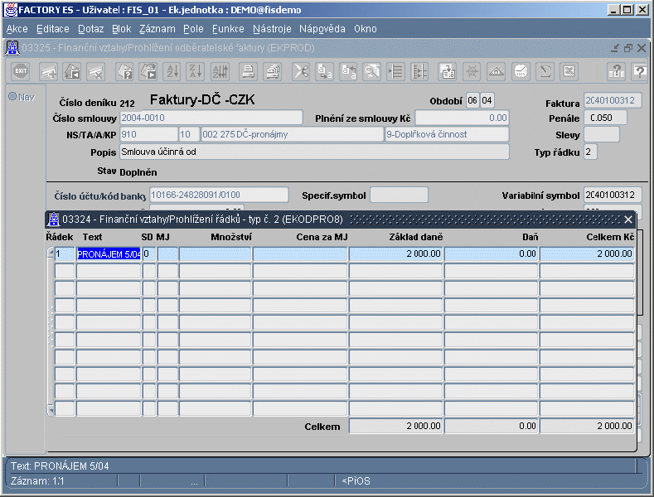This screenshot has height=497, width=654.
Task: Click the context help question-mark blocks icon
Action: [617, 72]
